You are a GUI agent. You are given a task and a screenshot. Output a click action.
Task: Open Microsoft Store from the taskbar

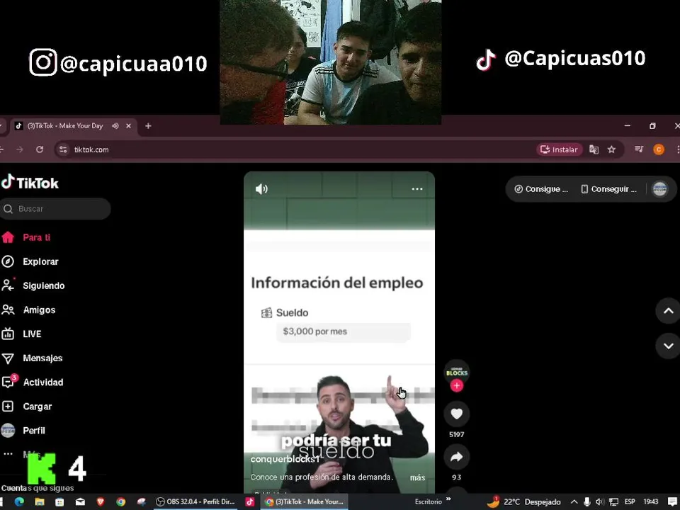59,501
